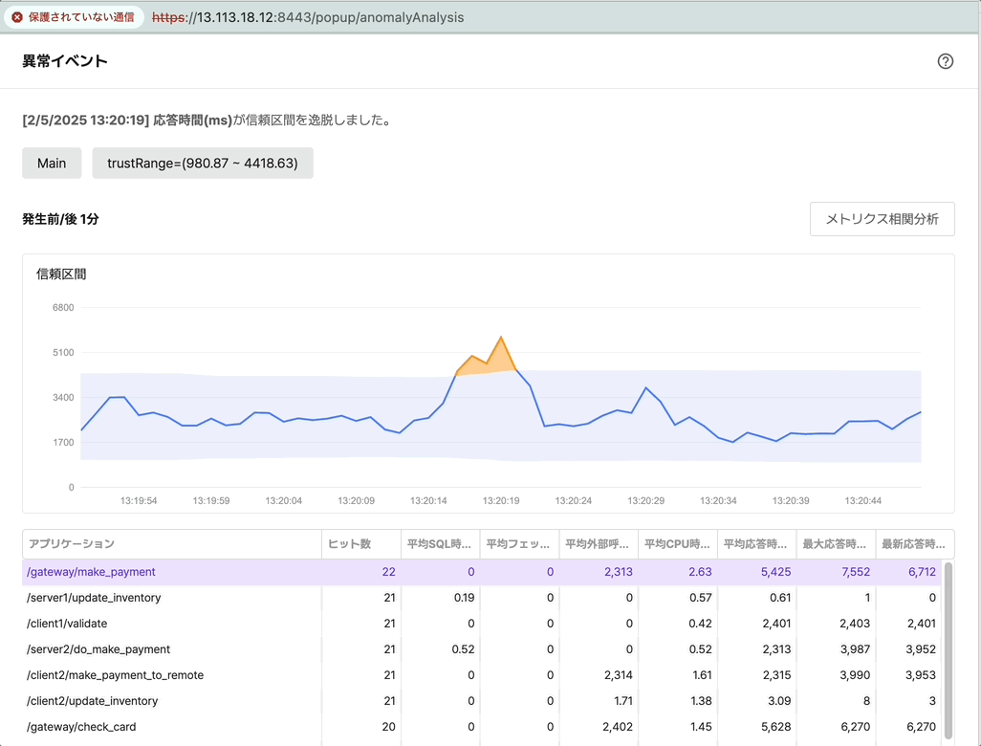Click the help question mark icon
Screen dimensions: 981x746
point(946,61)
